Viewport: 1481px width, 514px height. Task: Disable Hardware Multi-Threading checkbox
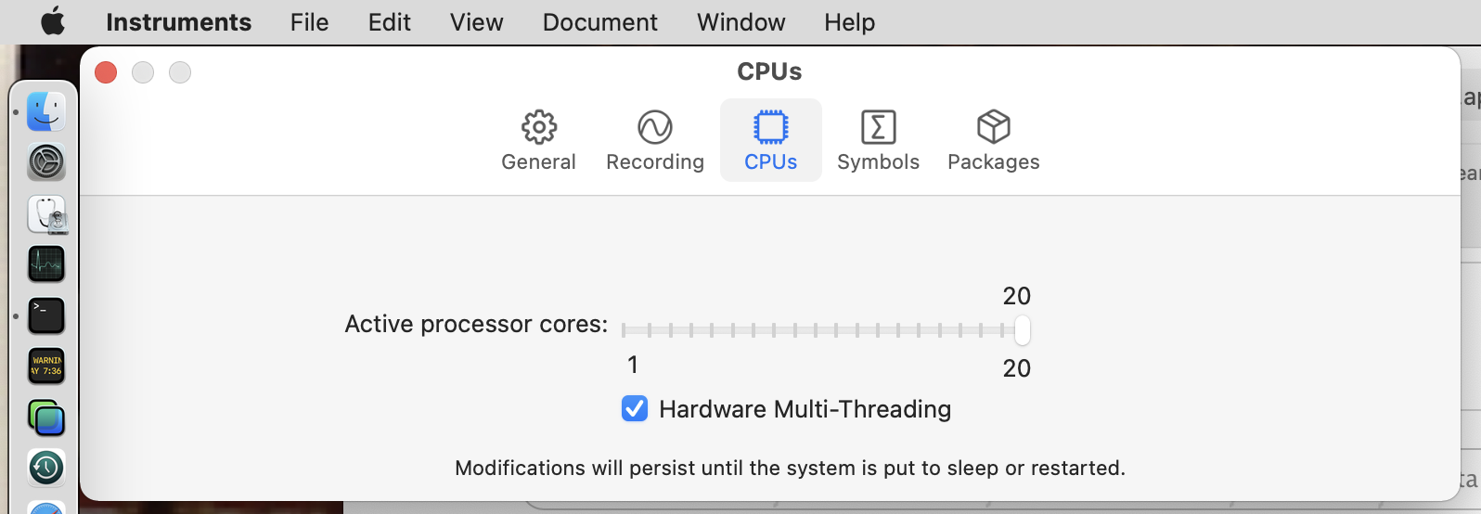pos(635,408)
